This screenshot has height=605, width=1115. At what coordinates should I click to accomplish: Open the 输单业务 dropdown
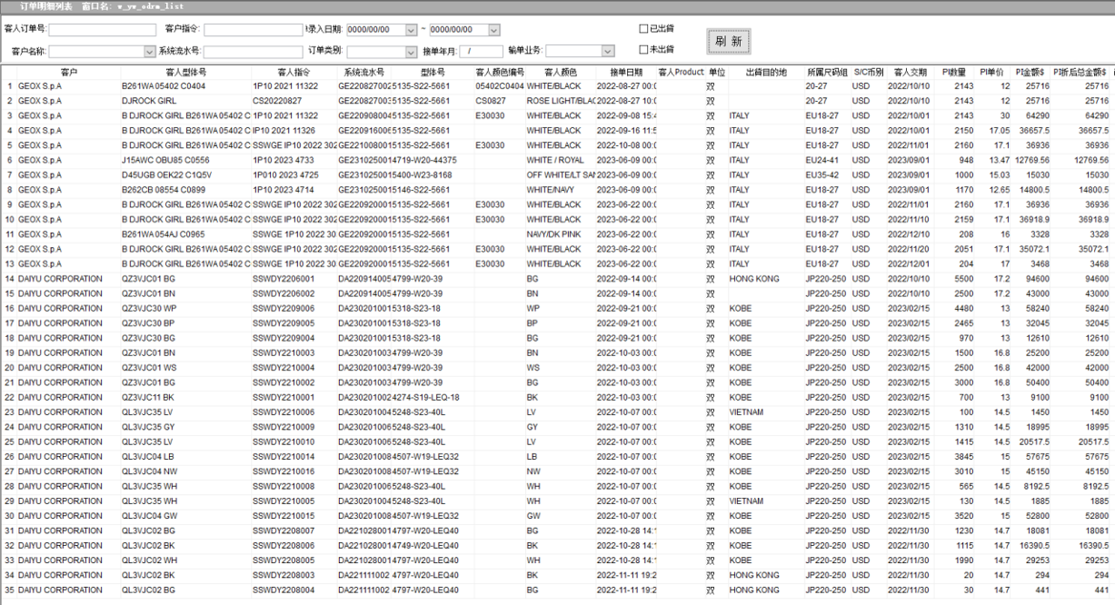pos(608,52)
